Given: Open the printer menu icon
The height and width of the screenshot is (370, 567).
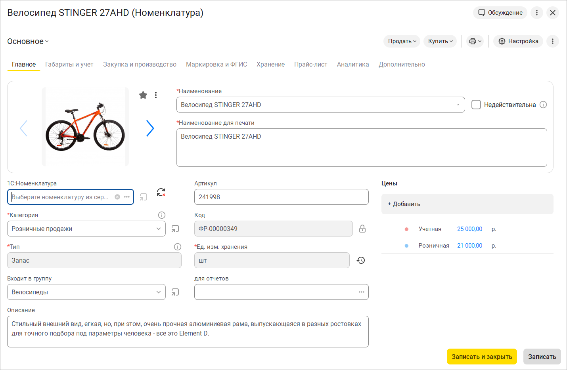Looking at the screenshot, I should 475,41.
